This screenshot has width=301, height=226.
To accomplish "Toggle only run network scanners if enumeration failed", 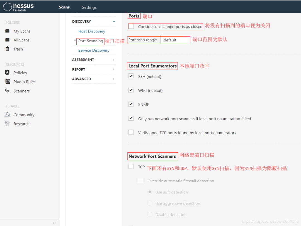I will tap(131, 118).
